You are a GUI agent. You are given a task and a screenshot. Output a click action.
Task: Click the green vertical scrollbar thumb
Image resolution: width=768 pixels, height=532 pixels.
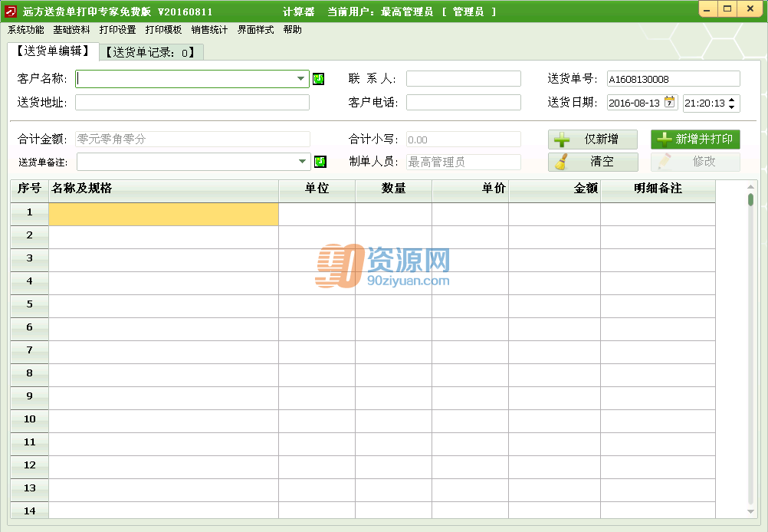[751, 200]
